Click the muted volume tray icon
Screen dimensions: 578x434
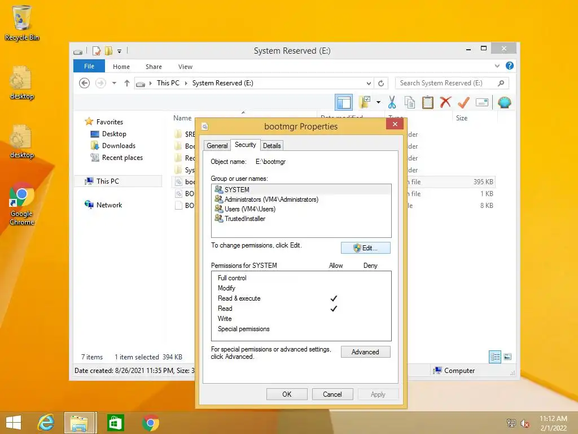click(x=524, y=423)
